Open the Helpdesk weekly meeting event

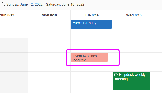pos(131,81)
